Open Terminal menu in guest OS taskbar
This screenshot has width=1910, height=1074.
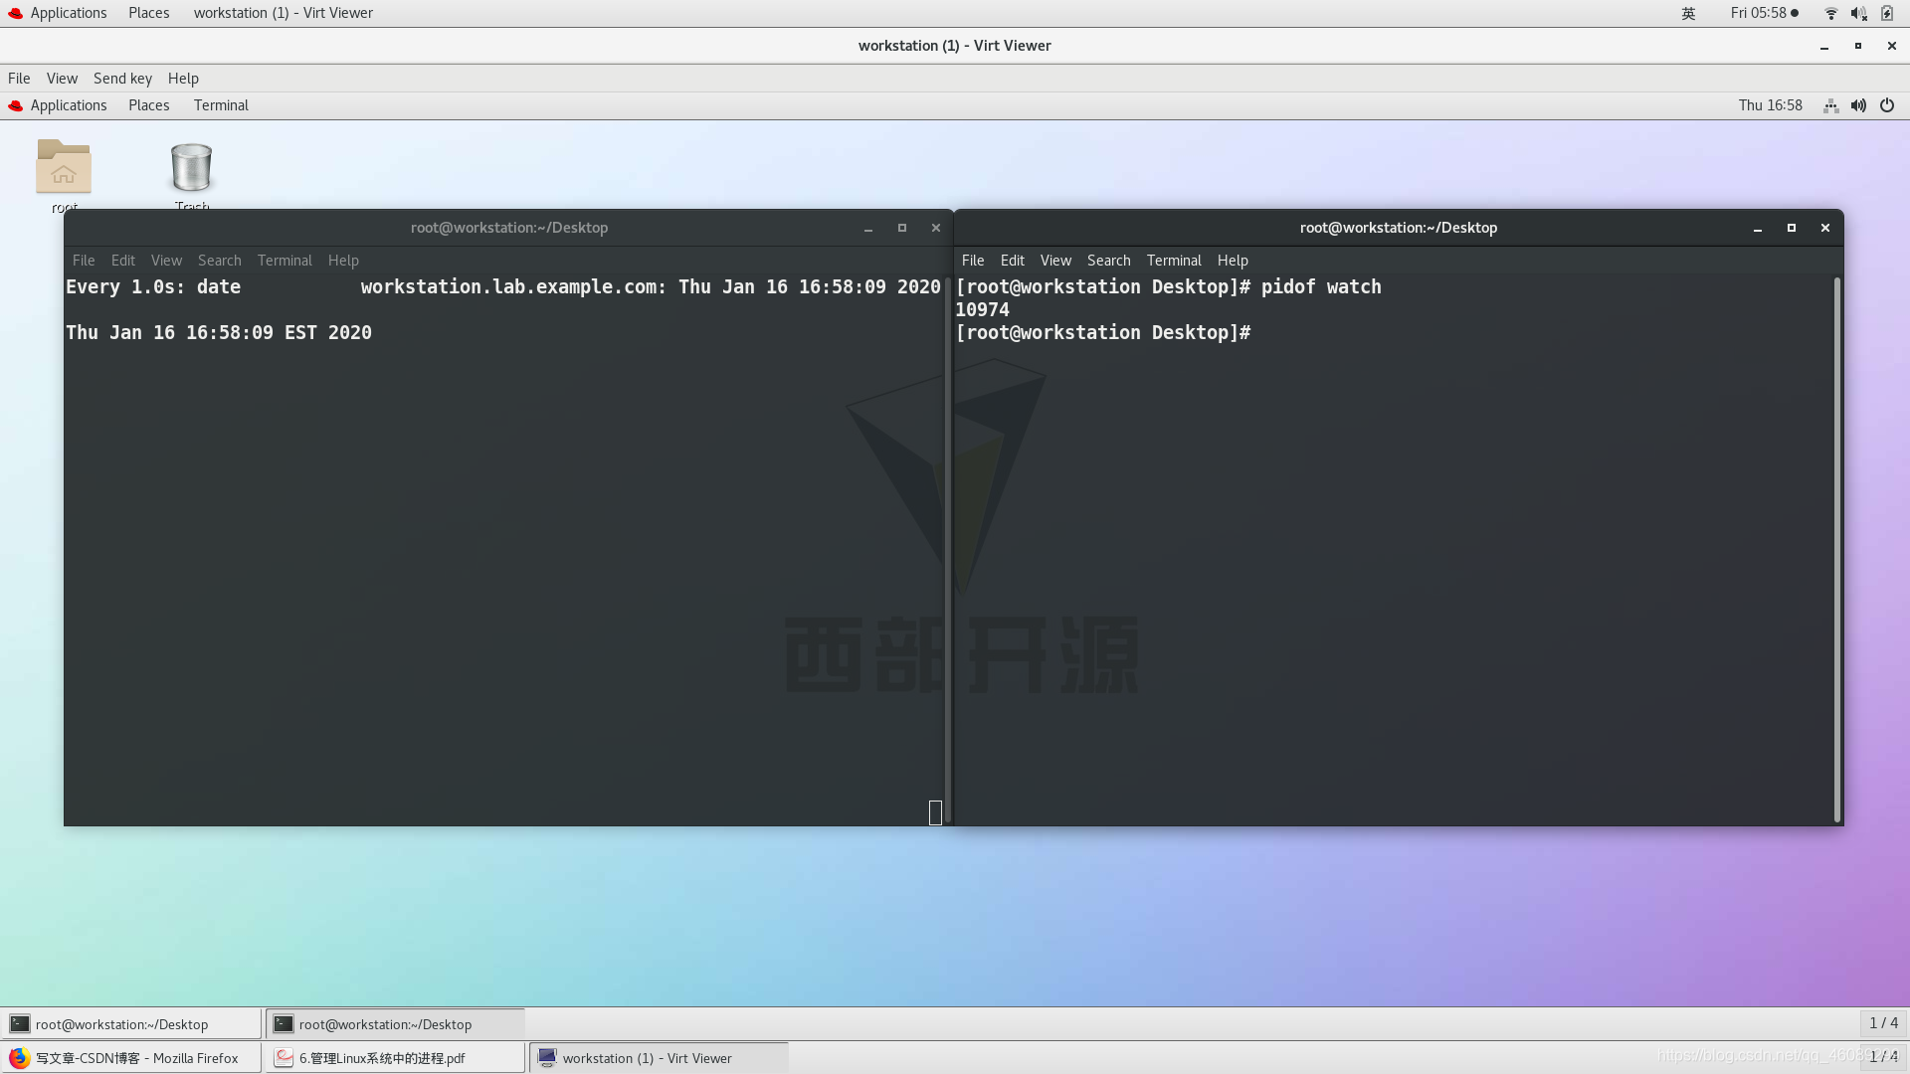tap(221, 104)
